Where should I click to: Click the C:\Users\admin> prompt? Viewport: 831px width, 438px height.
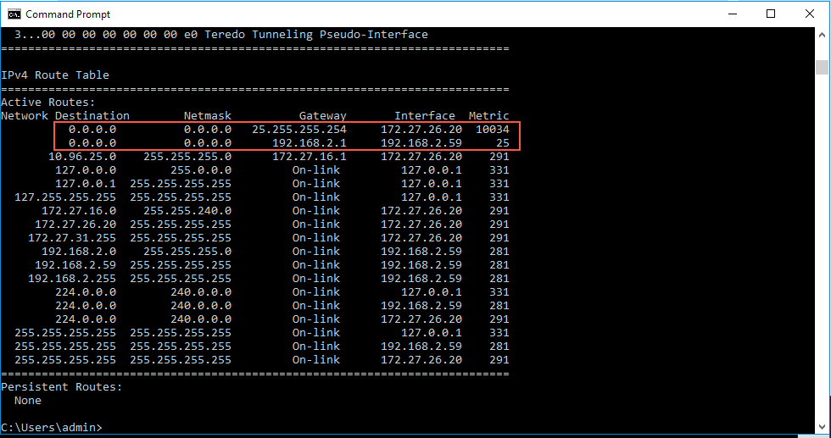point(52,427)
